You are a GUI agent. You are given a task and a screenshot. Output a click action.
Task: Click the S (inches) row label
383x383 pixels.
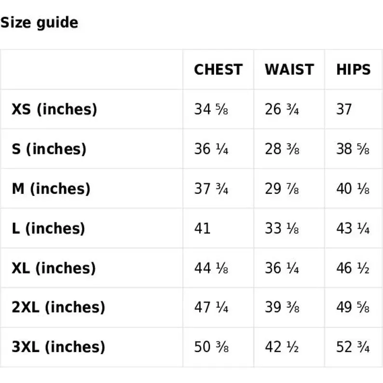[x=49, y=149]
